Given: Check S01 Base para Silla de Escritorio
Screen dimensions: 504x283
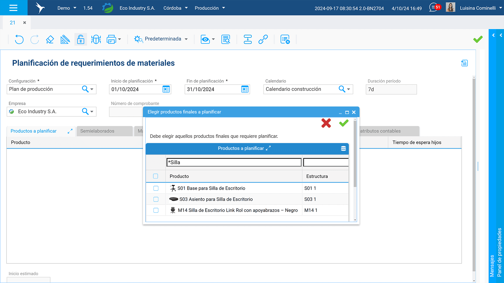Looking at the screenshot, I should tap(156, 188).
